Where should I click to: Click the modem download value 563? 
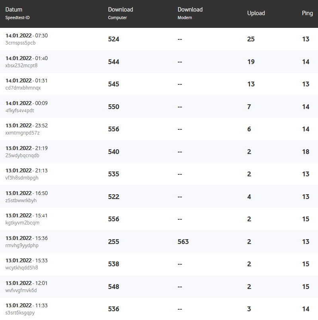(183, 242)
